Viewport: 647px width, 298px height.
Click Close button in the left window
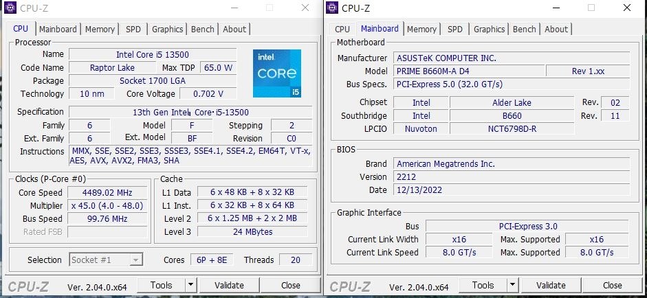click(x=290, y=285)
